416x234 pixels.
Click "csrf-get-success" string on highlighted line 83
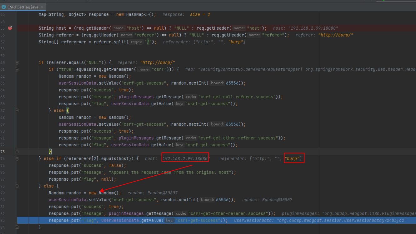coord(198,220)
